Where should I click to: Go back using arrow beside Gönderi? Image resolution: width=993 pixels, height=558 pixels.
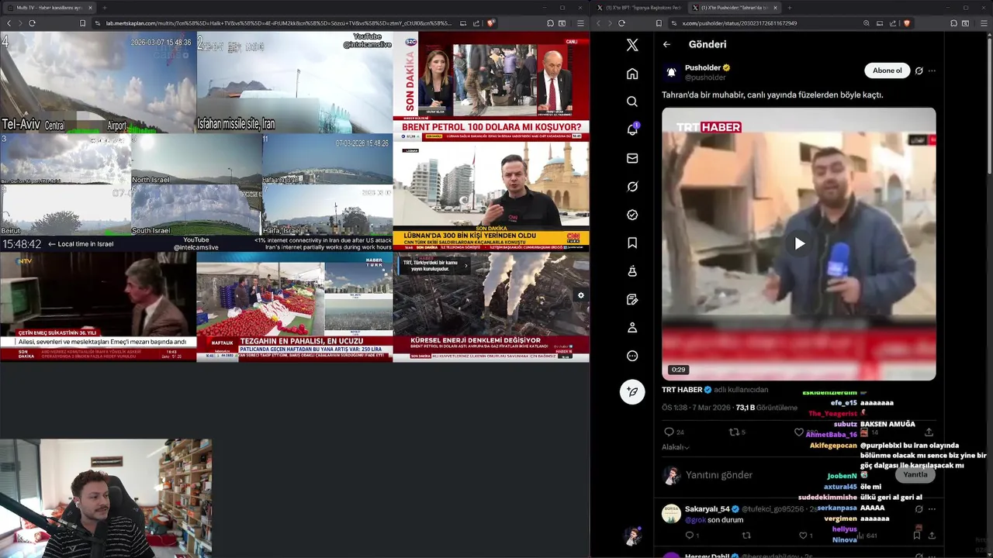point(666,44)
